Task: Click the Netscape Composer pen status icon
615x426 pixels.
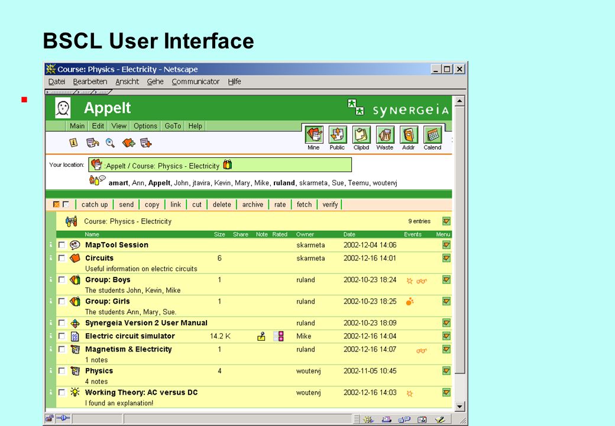Action: click(440, 419)
